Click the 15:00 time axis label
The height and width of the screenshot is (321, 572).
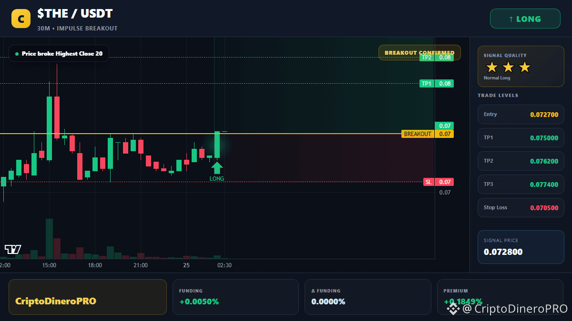[x=49, y=265]
